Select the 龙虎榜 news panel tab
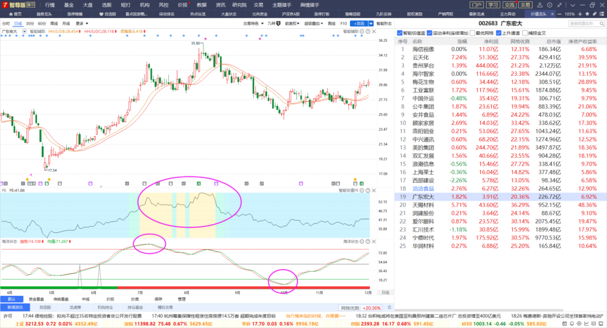Image resolution: width=607 pixels, height=328 pixels. click(x=75, y=307)
